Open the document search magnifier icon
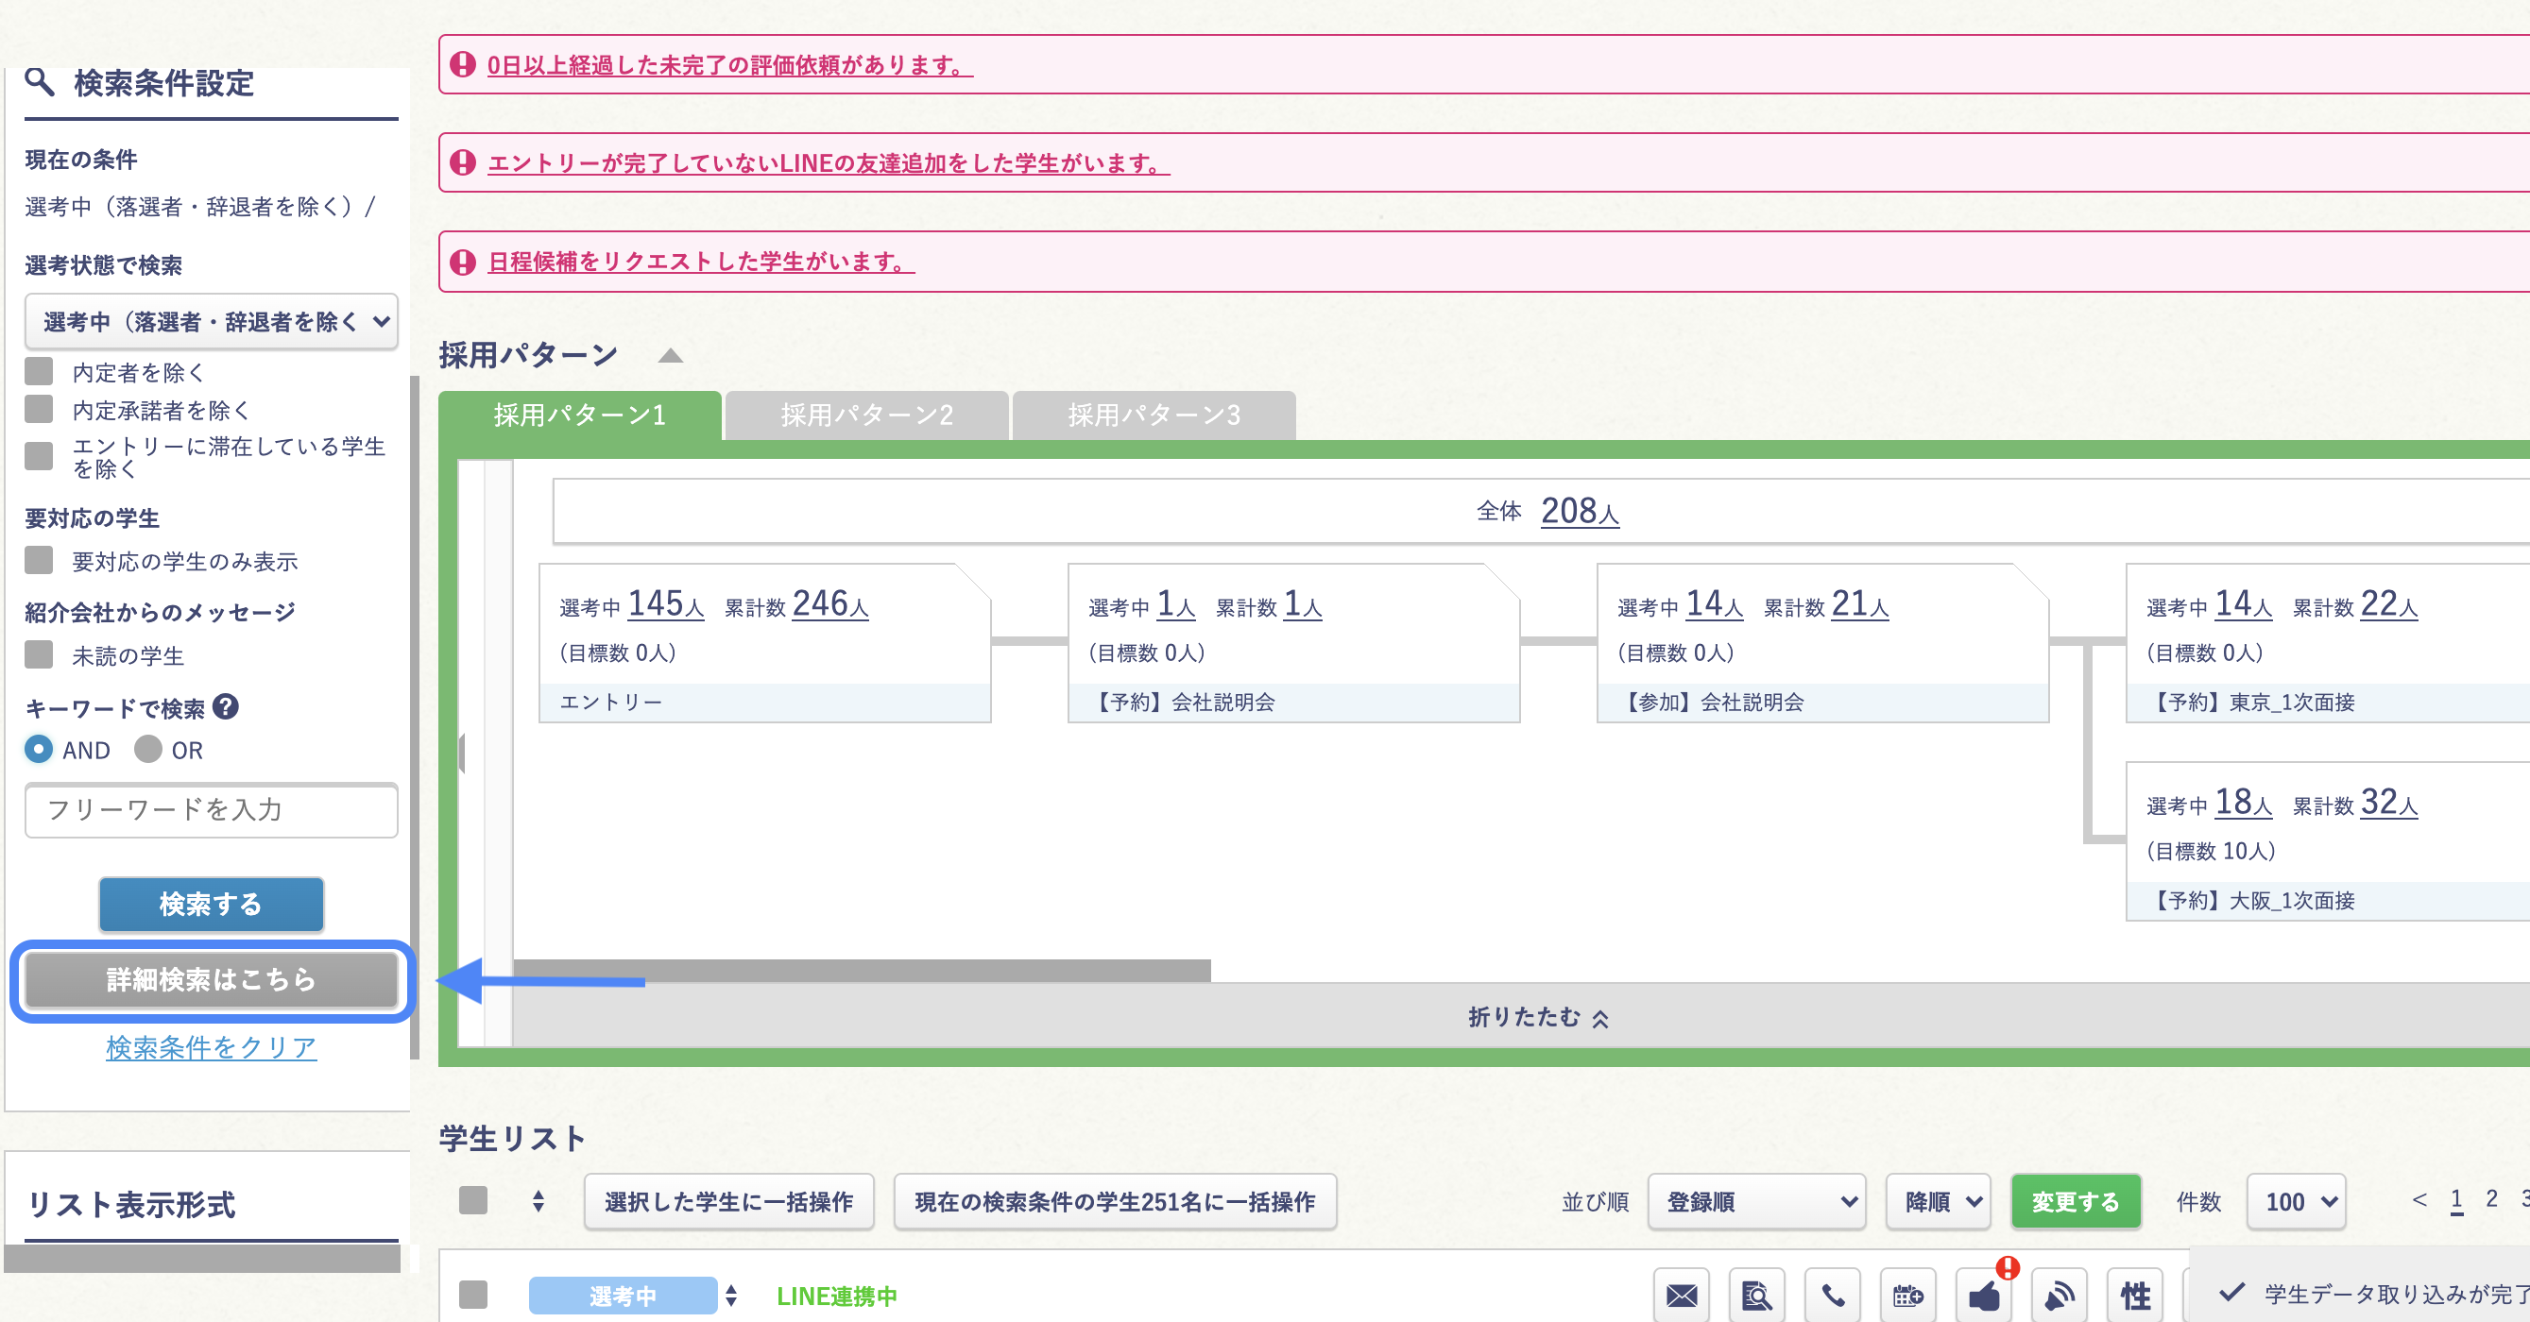 click(x=1756, y=1296)
